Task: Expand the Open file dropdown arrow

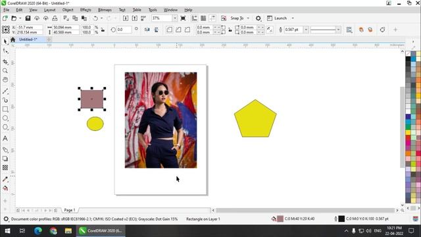Action: tap(20, 18)
